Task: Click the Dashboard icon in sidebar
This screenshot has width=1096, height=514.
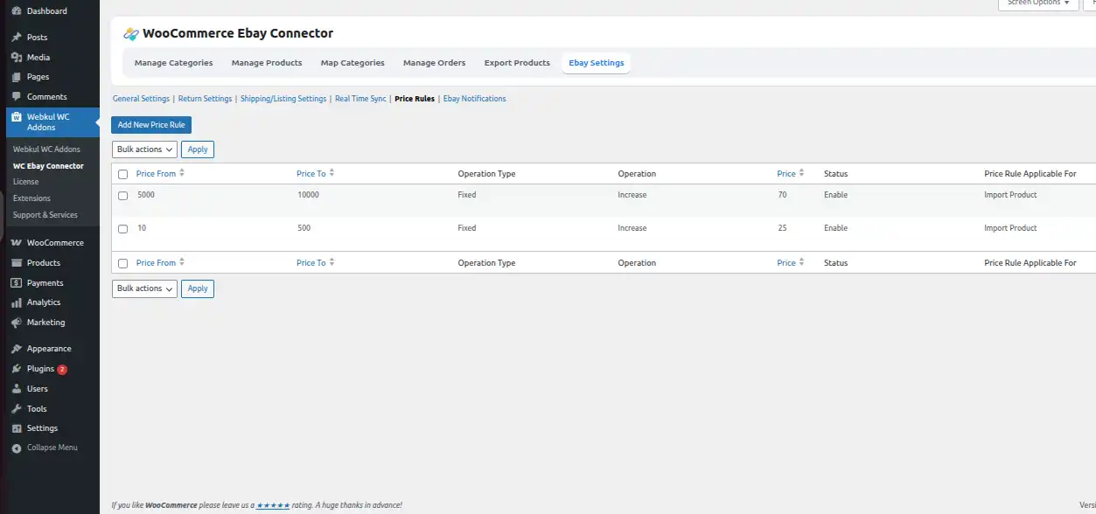Action: click(17, 11)
